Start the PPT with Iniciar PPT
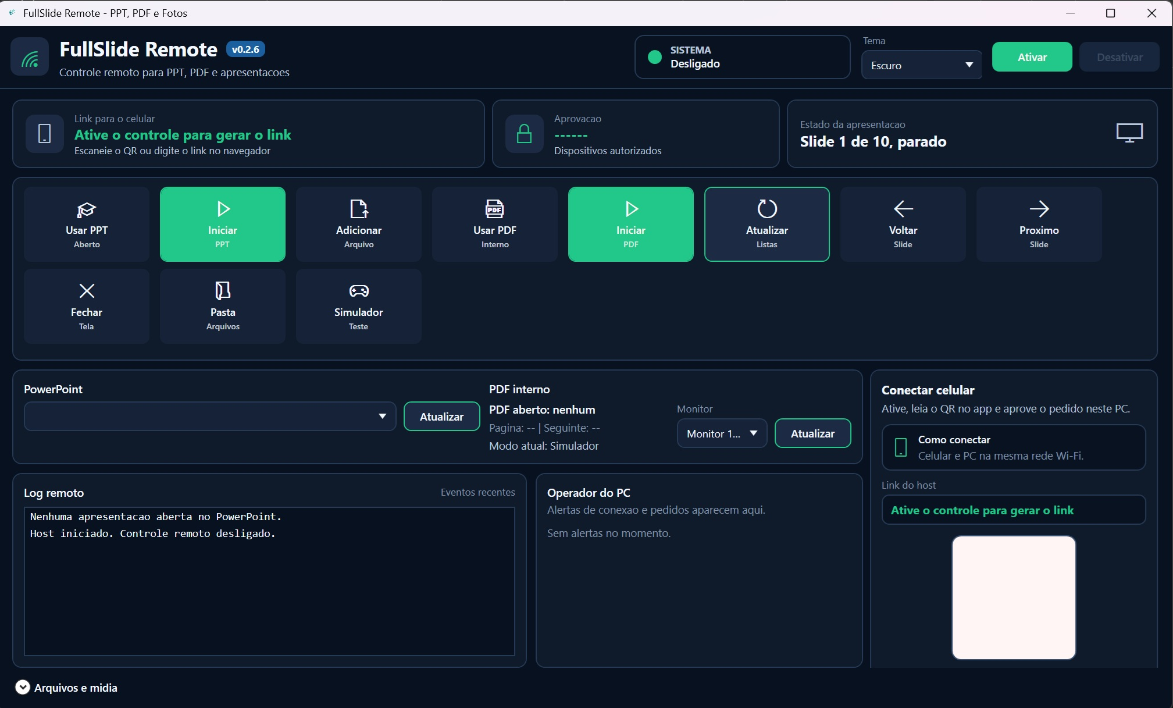 223,224
